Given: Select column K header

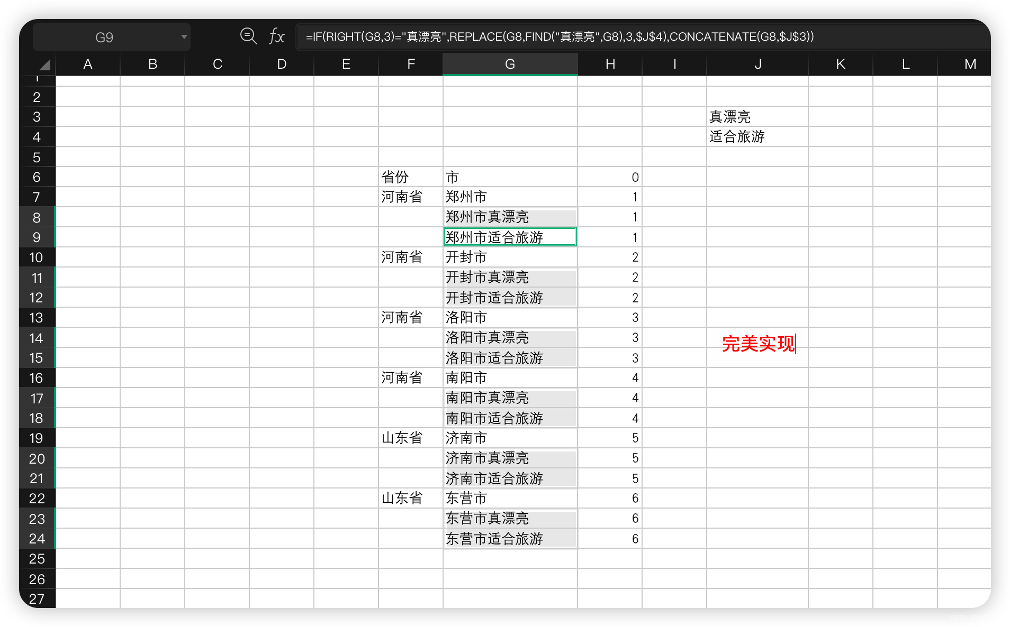Looking at the screenshot, I should point(841,64).
